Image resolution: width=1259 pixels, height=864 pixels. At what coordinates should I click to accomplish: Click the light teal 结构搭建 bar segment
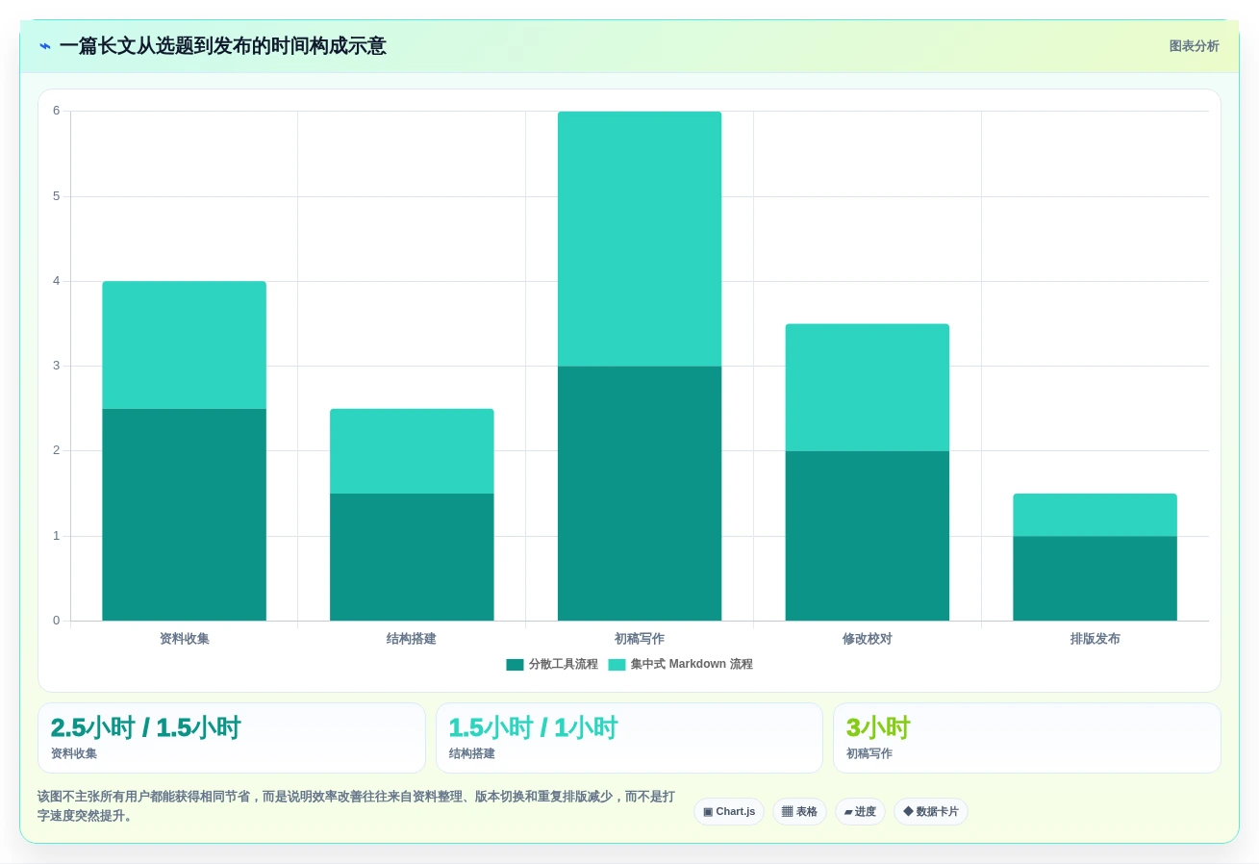[412, 451]
